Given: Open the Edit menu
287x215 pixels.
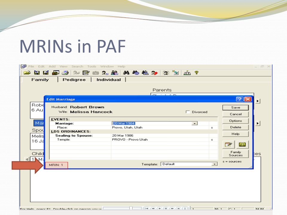Looking at the screenshot, I should (41, 66).
